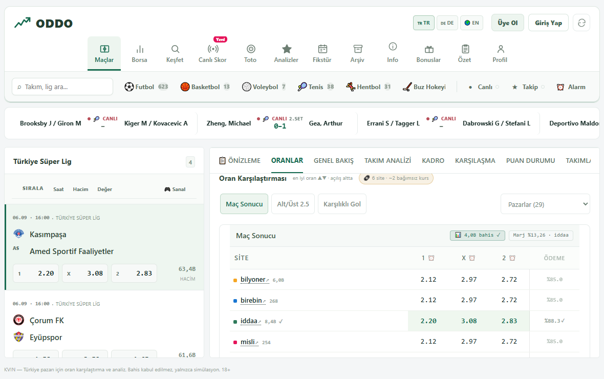Filter by Tenis sport
Viewport: 604px width, 379px height.
pos(316,87)
